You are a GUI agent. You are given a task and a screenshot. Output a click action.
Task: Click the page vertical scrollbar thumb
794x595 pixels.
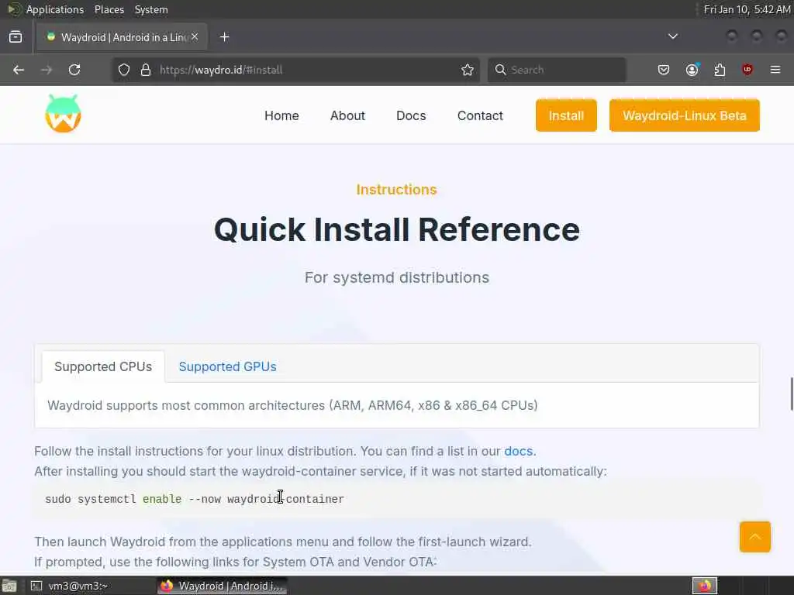791,394
